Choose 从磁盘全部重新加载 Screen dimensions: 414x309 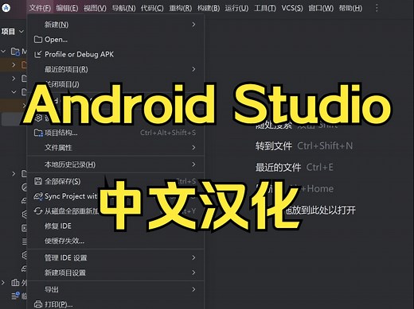[115, 211]
